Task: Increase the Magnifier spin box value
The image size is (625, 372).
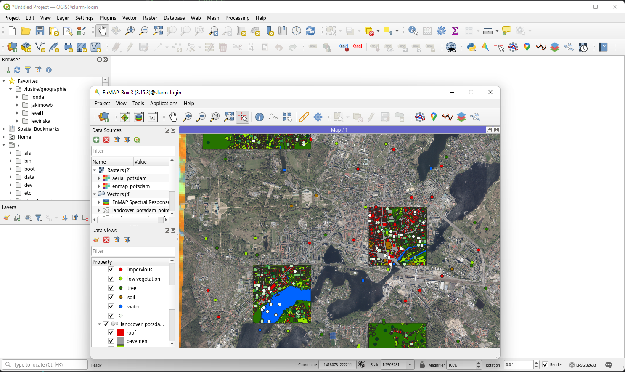Action: pos(479,363)
